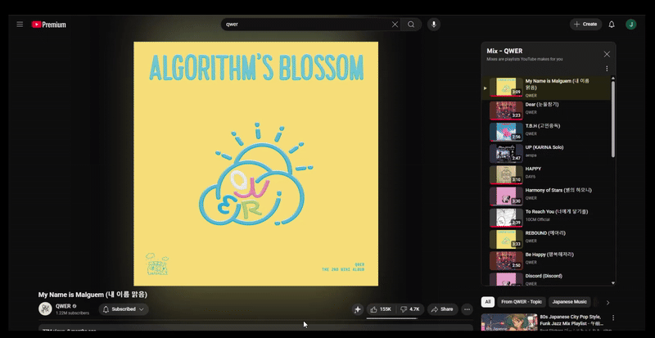655x338 pixels.
Task: Open the 80s Japanese City Pop thumbnail
Action: pos(509,322)
